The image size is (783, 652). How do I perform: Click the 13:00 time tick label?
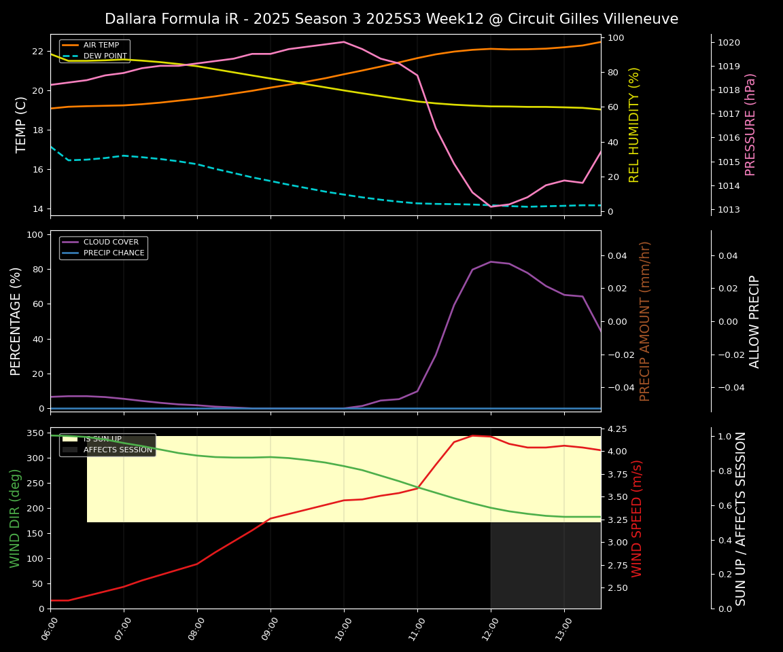[x=563, y=628]
